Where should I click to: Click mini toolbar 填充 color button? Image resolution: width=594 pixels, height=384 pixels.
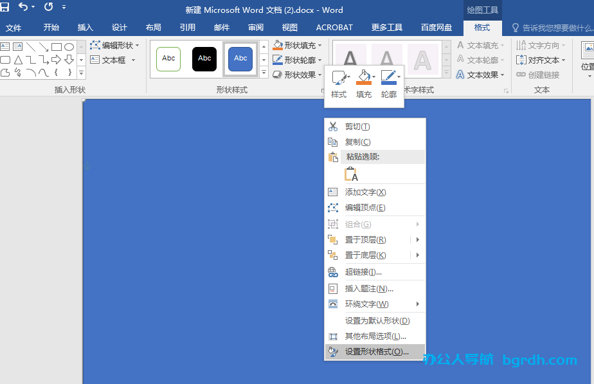pos(364,84)
